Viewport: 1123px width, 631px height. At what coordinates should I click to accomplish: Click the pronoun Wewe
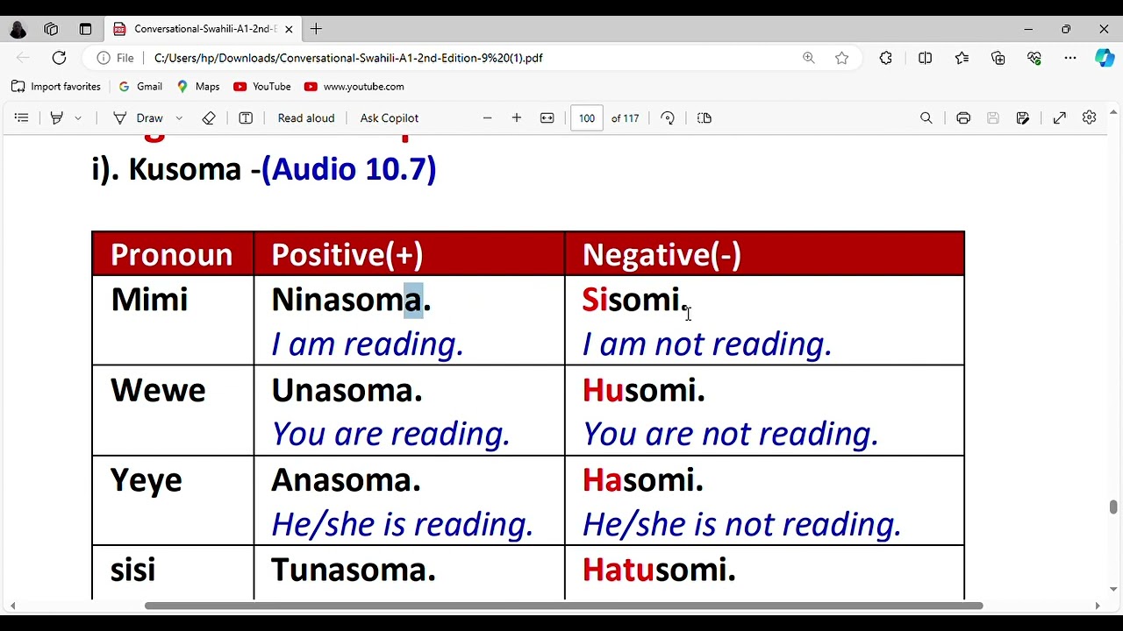158,390
